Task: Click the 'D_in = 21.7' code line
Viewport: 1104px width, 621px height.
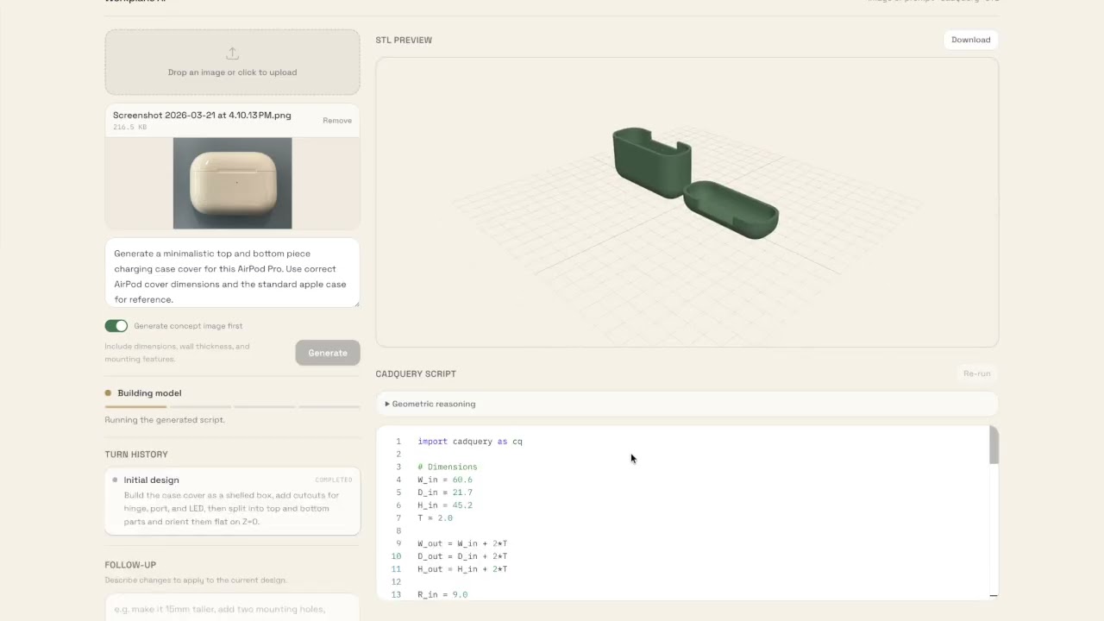Action: [x=445, y=492]
